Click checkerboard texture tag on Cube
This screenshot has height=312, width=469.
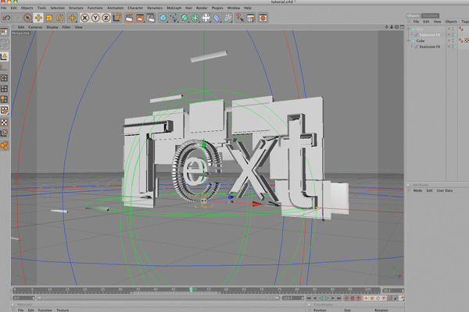[x=467, y=41]
